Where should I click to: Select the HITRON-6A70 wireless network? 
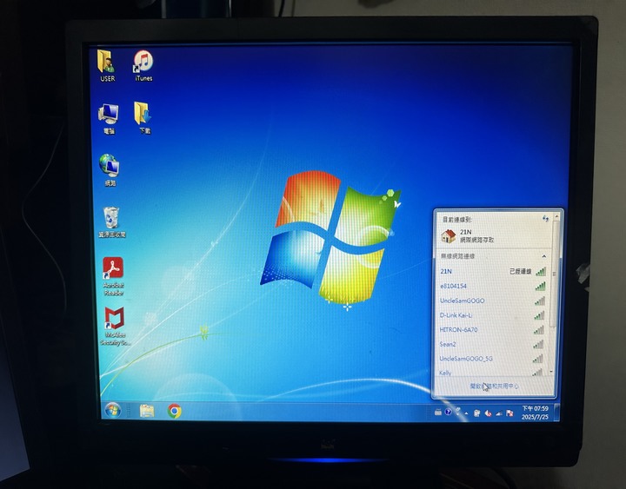[493, 330]
